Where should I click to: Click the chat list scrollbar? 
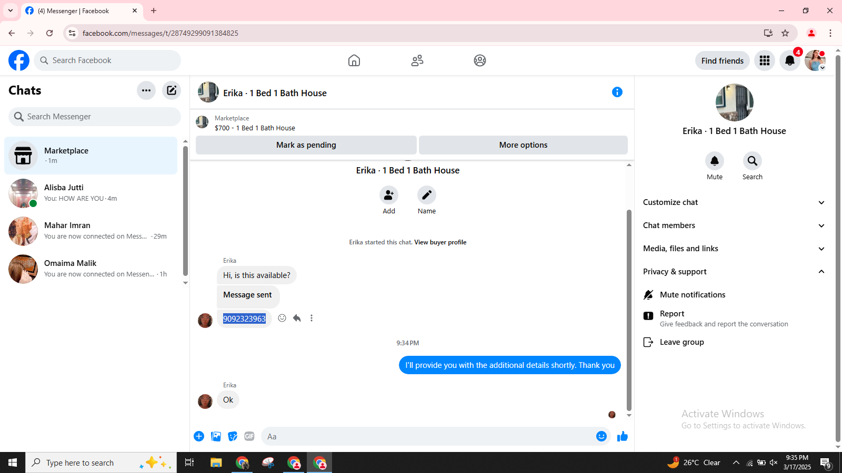tap(185, 210)
